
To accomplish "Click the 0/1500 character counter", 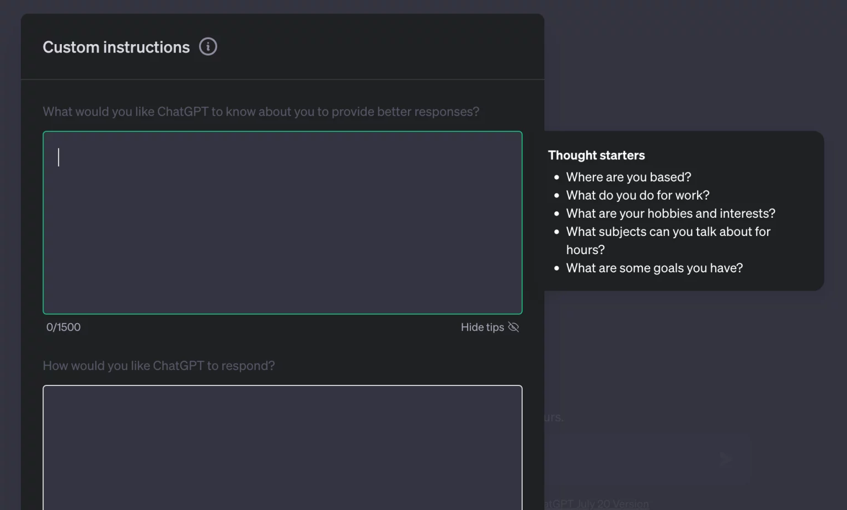I will [63, 327].
